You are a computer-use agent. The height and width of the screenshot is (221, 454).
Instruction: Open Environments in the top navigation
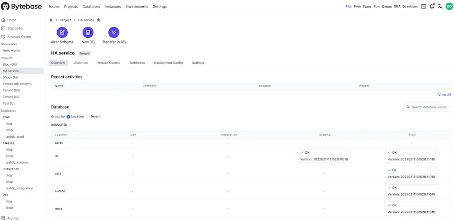point(137,7)
